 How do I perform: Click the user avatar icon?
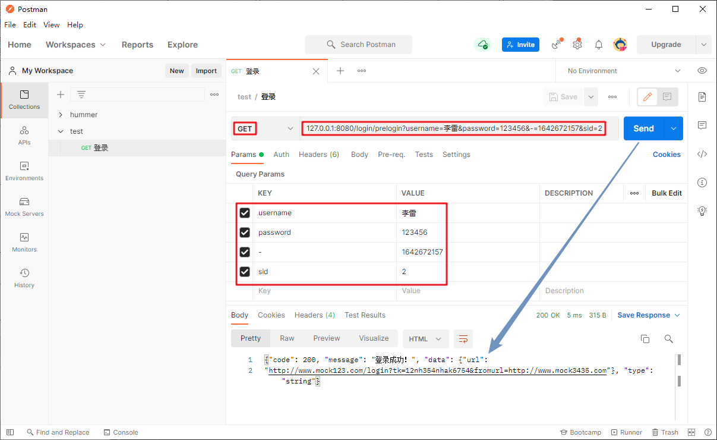[x=620, y=45]
